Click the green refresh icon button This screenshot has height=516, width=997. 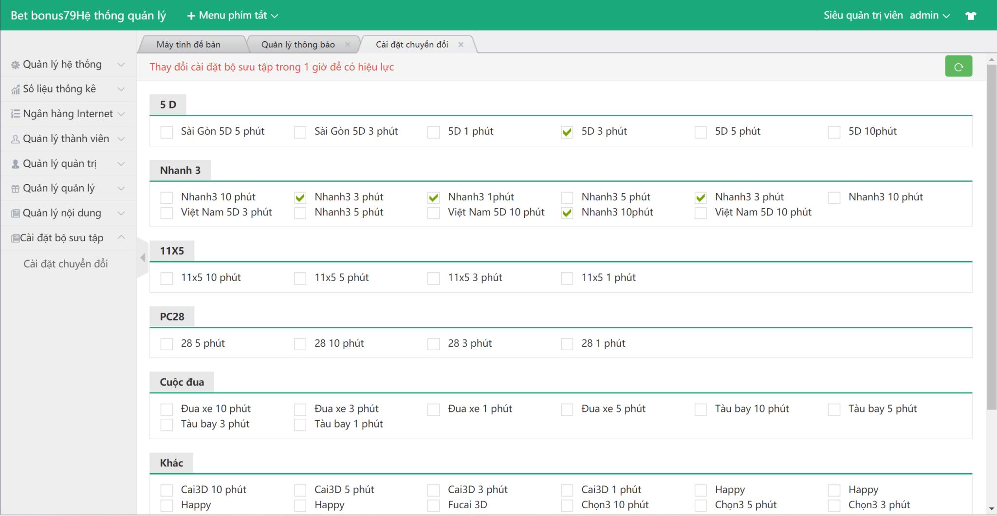coord(958,67)
